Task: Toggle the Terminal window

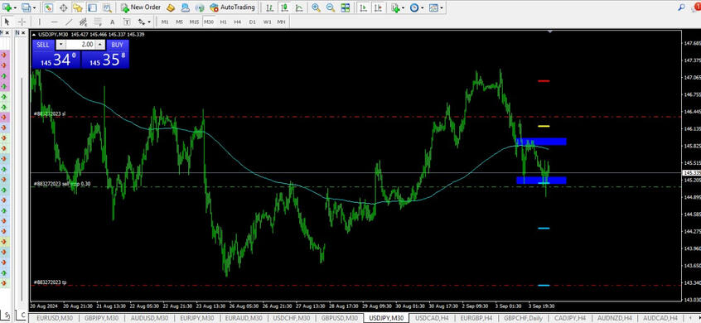Action: coord(92,7)
